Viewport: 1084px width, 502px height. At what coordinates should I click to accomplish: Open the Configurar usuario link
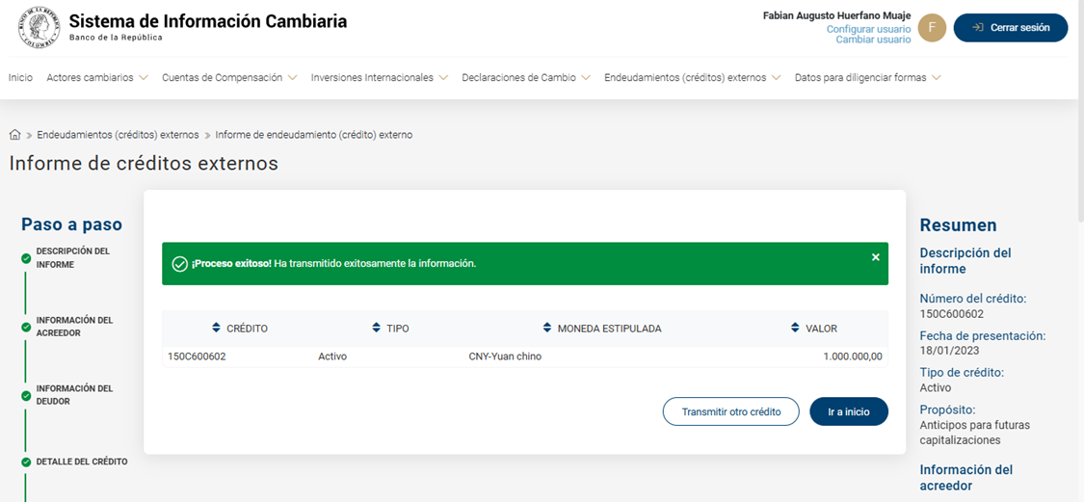click(x=868, y=29)
